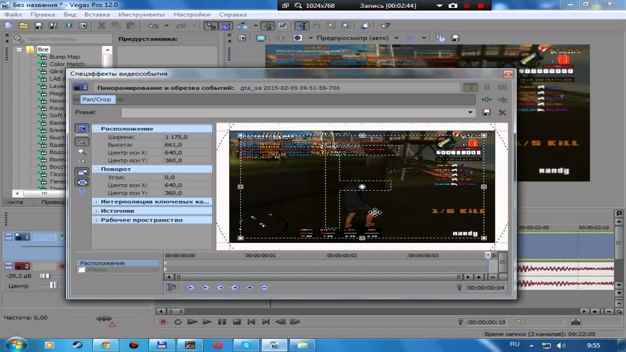Select the Расположение keyframe row
Viewport: 626px width, 352px height.
[119, 263]
